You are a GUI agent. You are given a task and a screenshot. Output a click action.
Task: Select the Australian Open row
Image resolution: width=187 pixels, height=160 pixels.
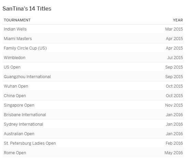click(93, 134)
